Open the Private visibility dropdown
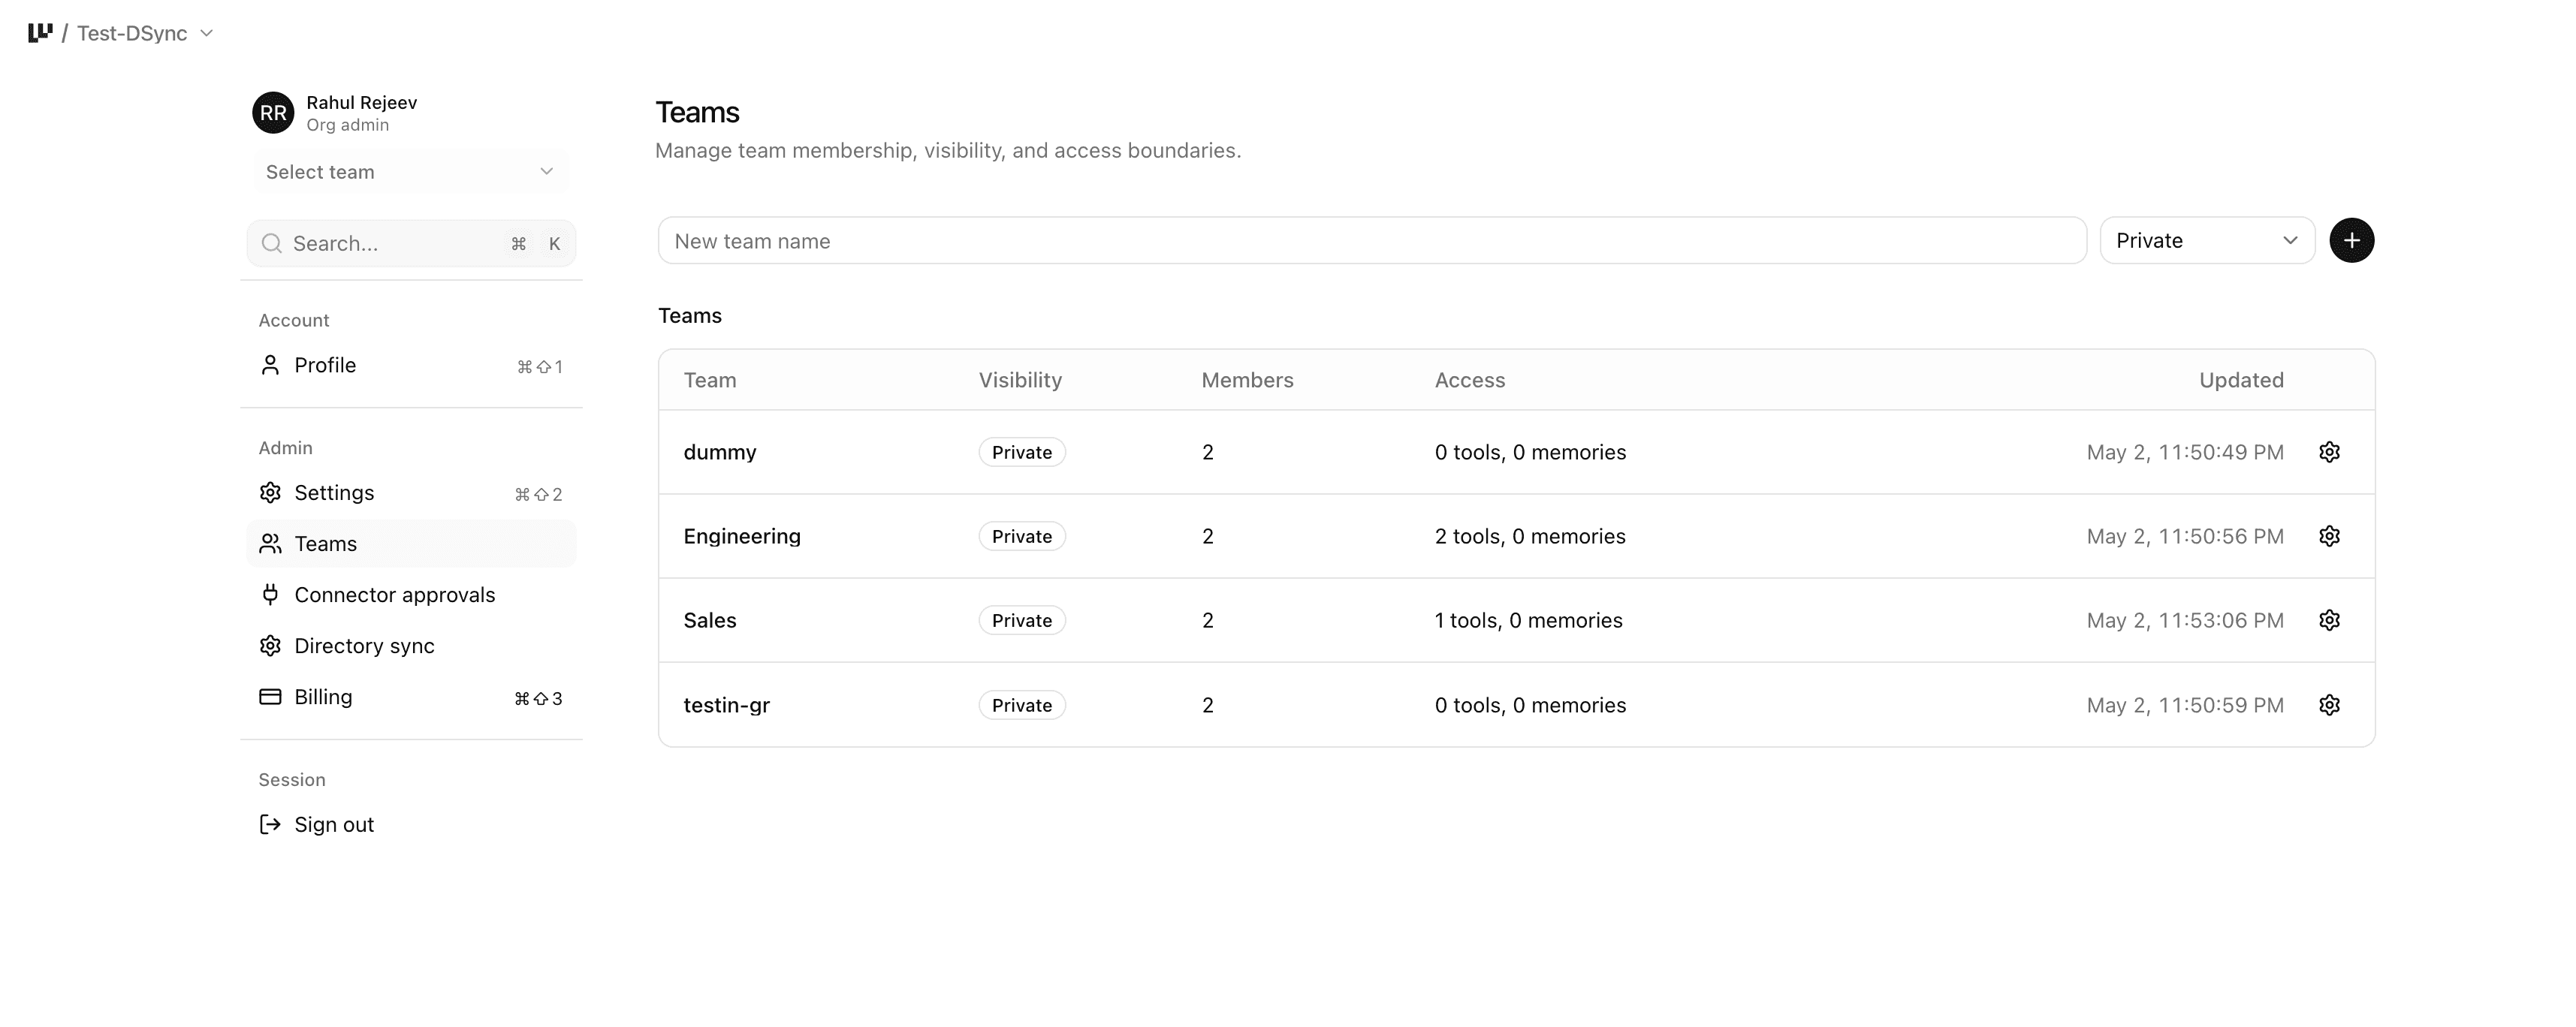The image size is (2576, 1027). pos(2207,241)
